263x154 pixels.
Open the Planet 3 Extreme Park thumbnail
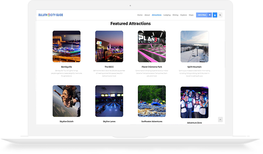(152, 47)
